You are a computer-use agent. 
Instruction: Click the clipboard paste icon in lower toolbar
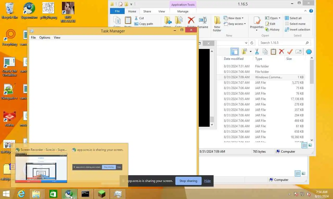(x=273, y=52)
